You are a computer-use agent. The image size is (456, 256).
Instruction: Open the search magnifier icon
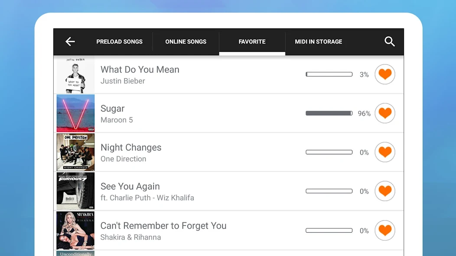(390, 42)
